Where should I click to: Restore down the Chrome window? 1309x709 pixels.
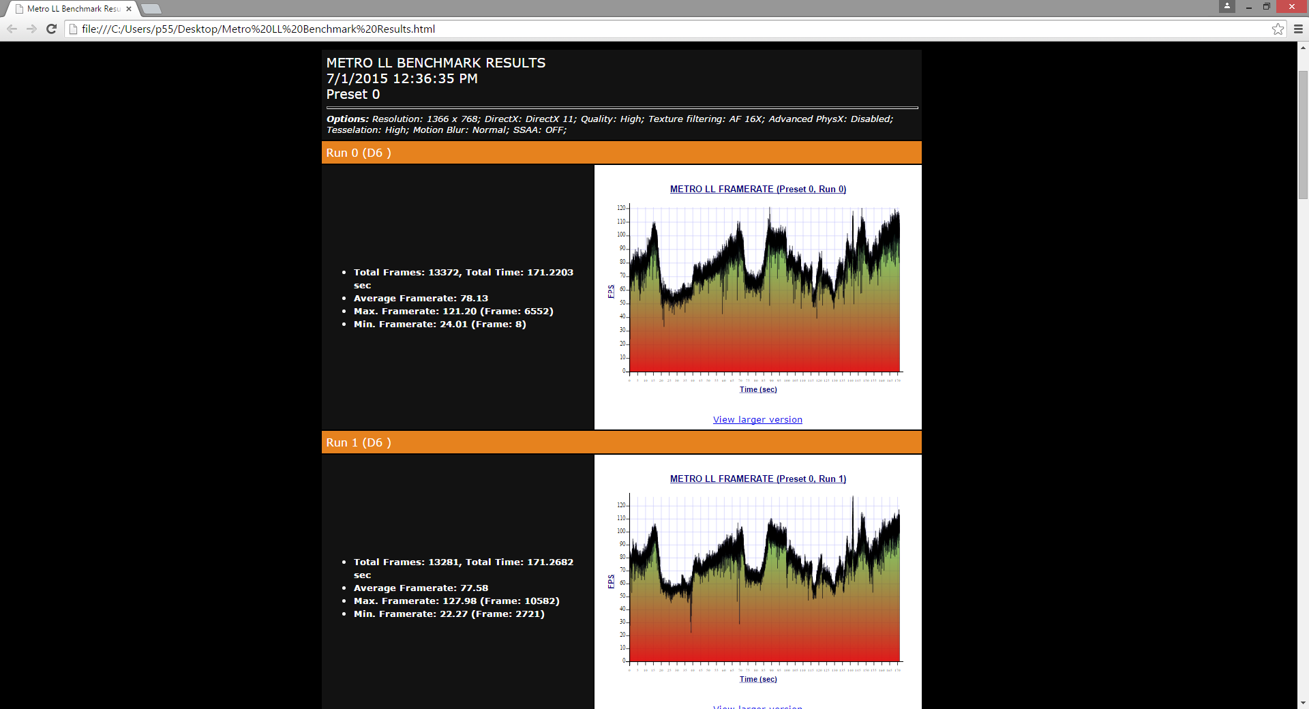[x=1266, y=6]
